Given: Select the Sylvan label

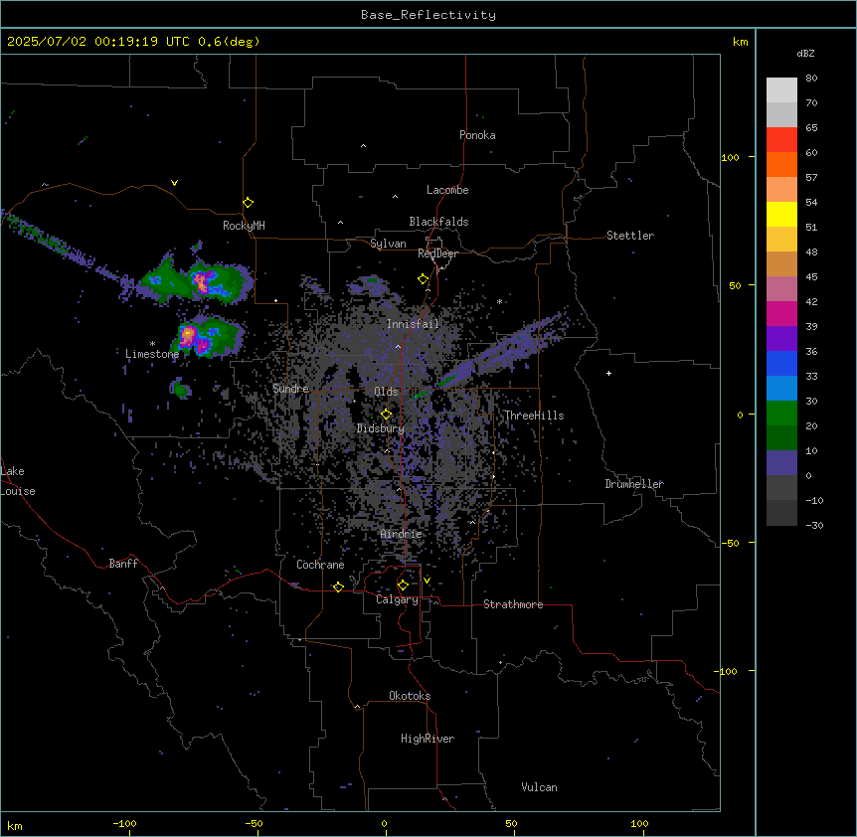Looking at the screenshot, I should (x=388, y=244).
